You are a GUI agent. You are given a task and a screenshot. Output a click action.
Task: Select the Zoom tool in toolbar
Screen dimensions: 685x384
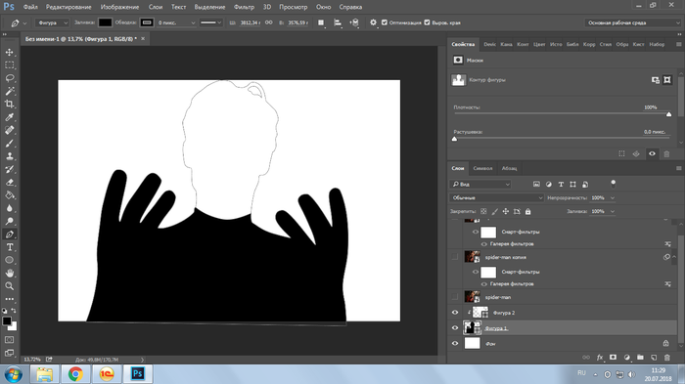point(9,286)
